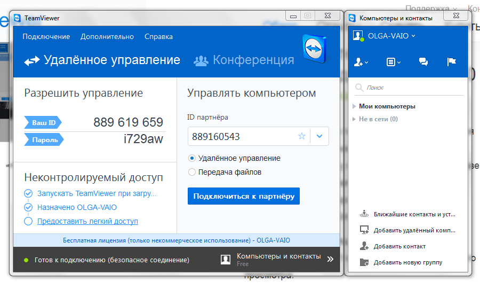Expand Не в сети (0) group

354,119
